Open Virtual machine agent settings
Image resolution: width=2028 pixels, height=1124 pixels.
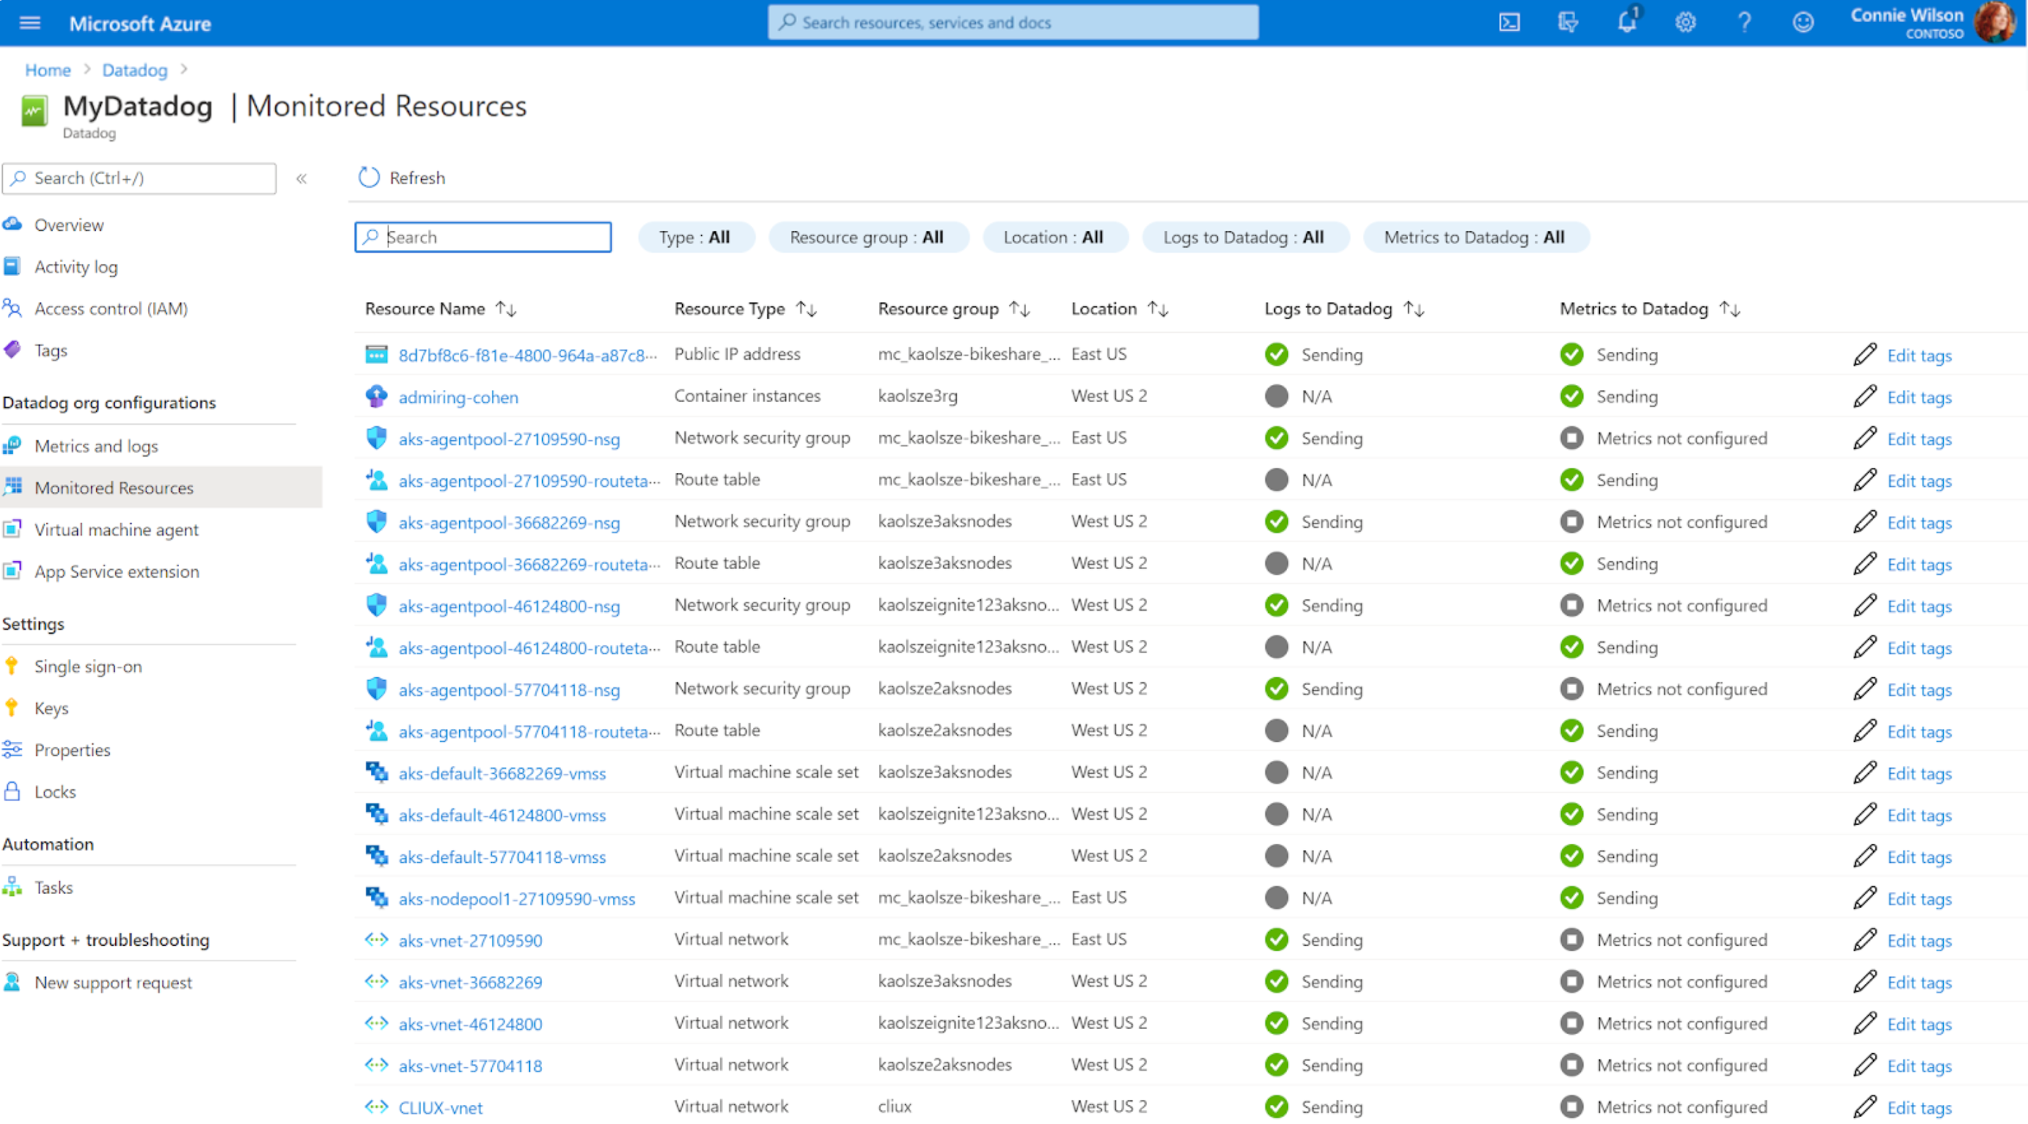tap(117, 529)
